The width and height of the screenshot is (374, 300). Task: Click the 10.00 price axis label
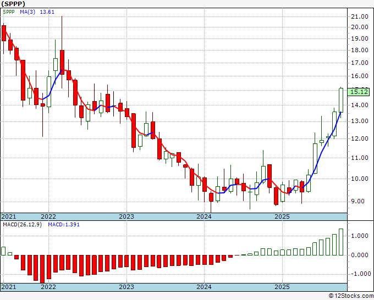pyautogui.click(x=360, y=179)
